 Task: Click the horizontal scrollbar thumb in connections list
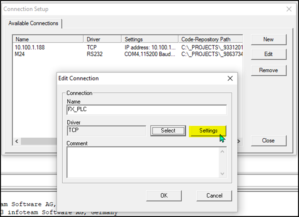pyautogui.click(x=39, y=141)
